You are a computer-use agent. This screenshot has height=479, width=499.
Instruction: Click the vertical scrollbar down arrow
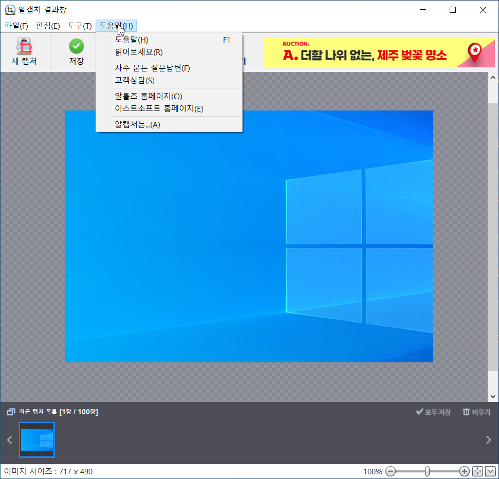coord(493,396)
